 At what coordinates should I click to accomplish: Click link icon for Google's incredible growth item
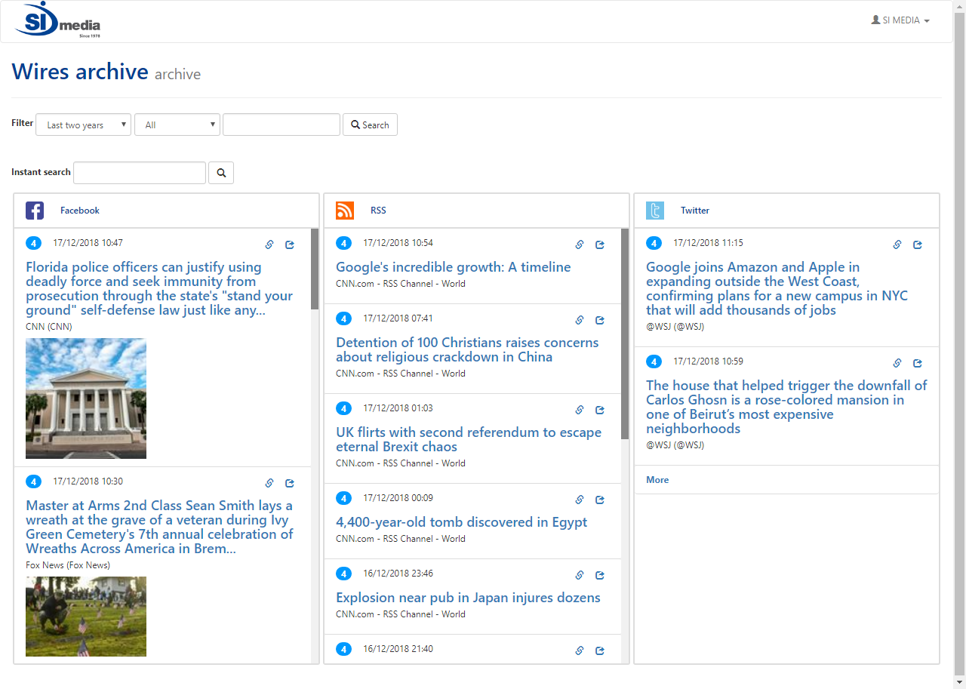click(x=580, y=245)
